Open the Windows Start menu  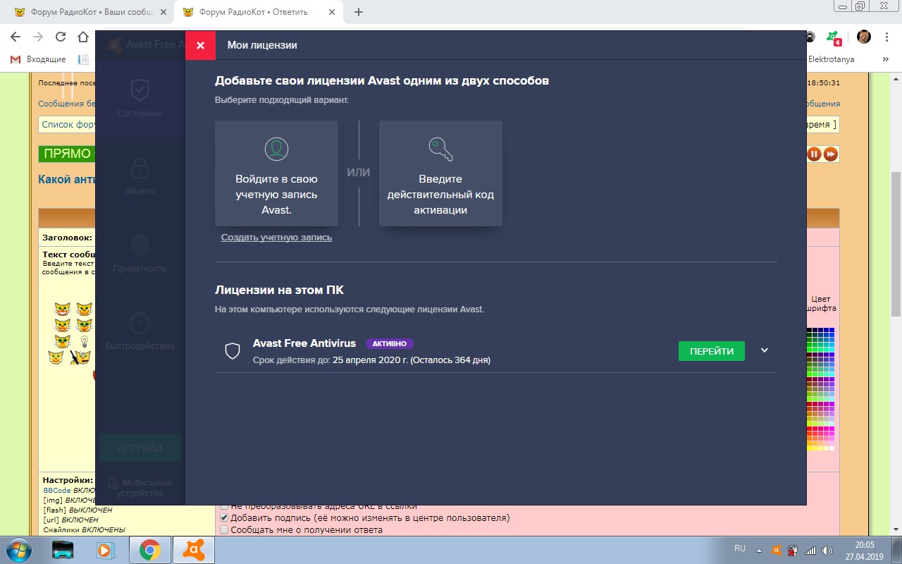(19, 549)
